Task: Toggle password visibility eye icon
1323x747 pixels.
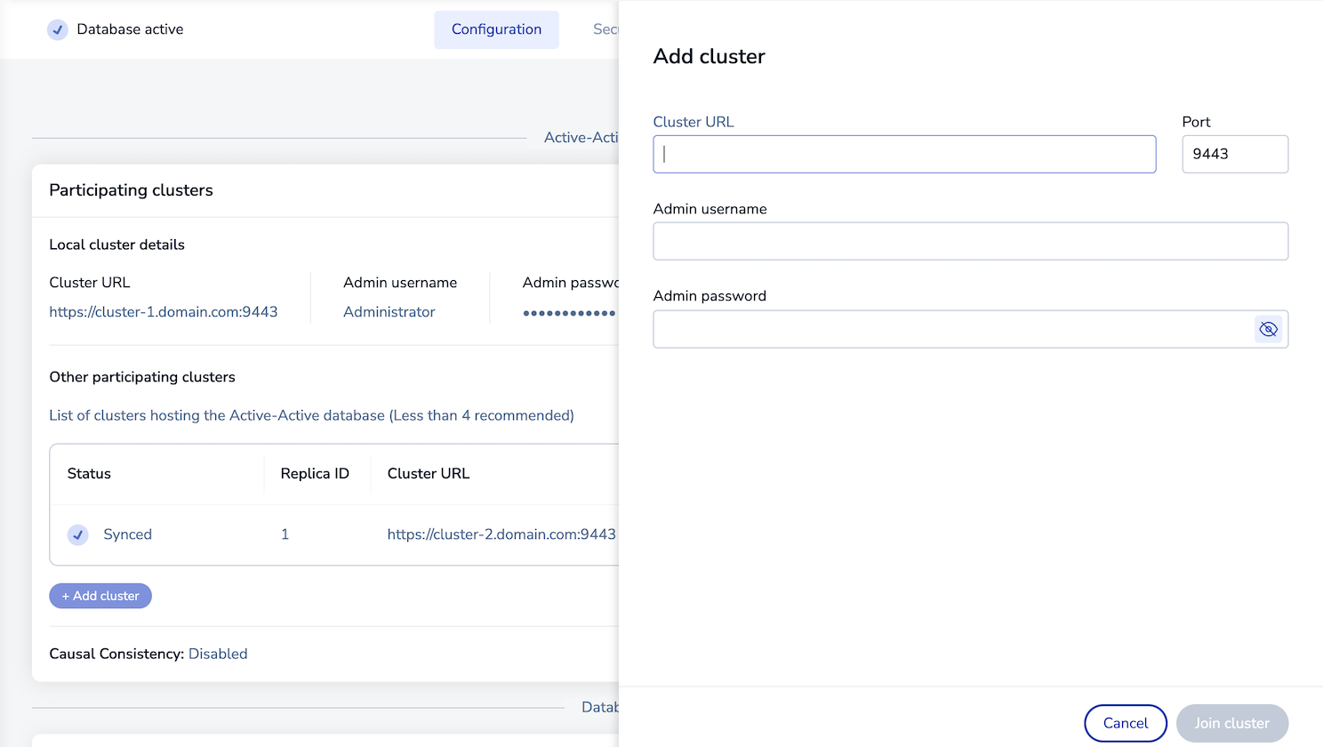Action: coord(1268,329)
